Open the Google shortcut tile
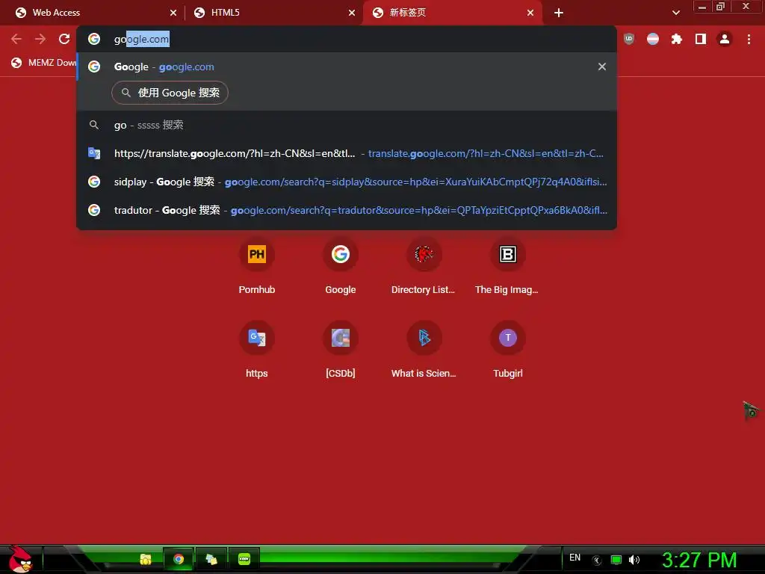The width and height of the screenshot is (765, 574). pyautogui.click(x=340, y=267)
